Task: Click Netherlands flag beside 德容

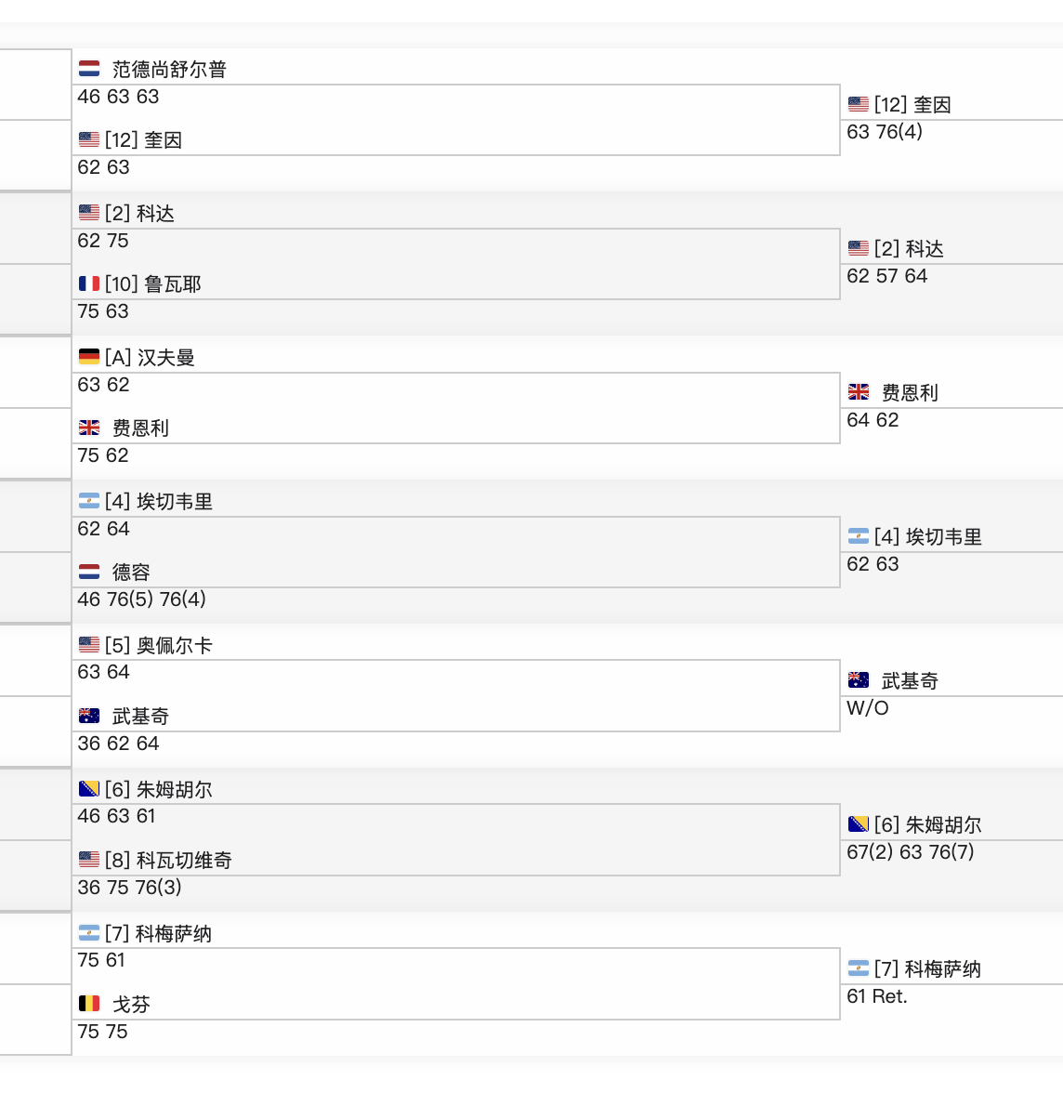Action: 89,572
